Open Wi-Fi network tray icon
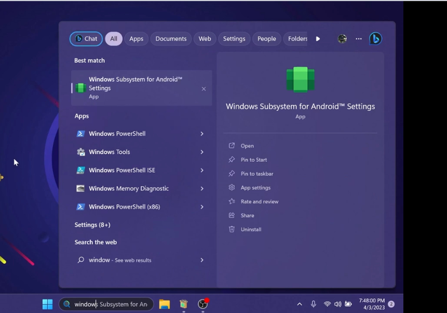Screen dimensions: 447x313 coord(327,304)
